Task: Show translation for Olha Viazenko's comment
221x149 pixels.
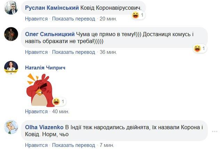Action: (x=73, y=144)
